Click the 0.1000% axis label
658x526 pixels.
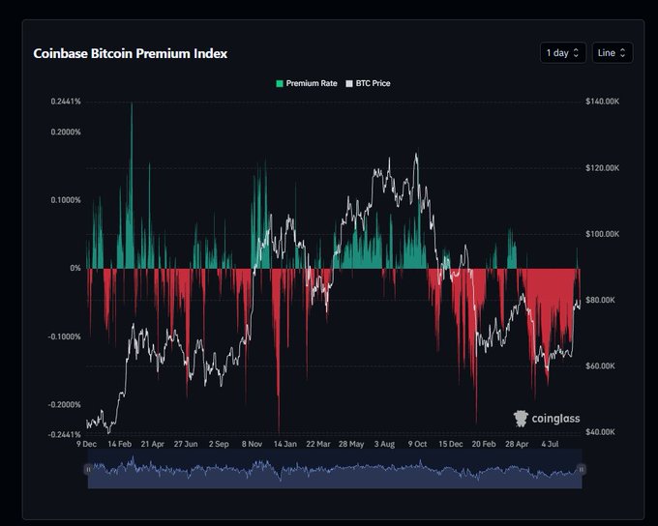[66, 200]
